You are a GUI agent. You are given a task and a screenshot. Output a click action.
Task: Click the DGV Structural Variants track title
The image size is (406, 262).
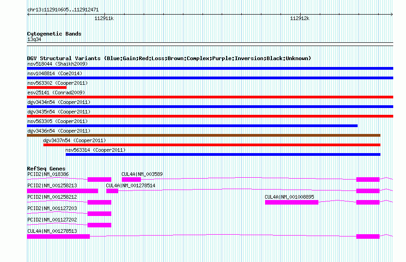pos(169,58)
